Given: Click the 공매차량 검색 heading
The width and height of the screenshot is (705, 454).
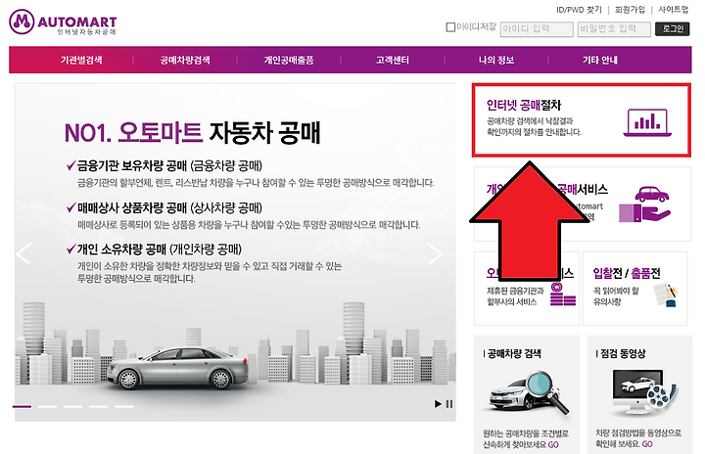Looking at the screenshot, I should click(x=514, y=354).
